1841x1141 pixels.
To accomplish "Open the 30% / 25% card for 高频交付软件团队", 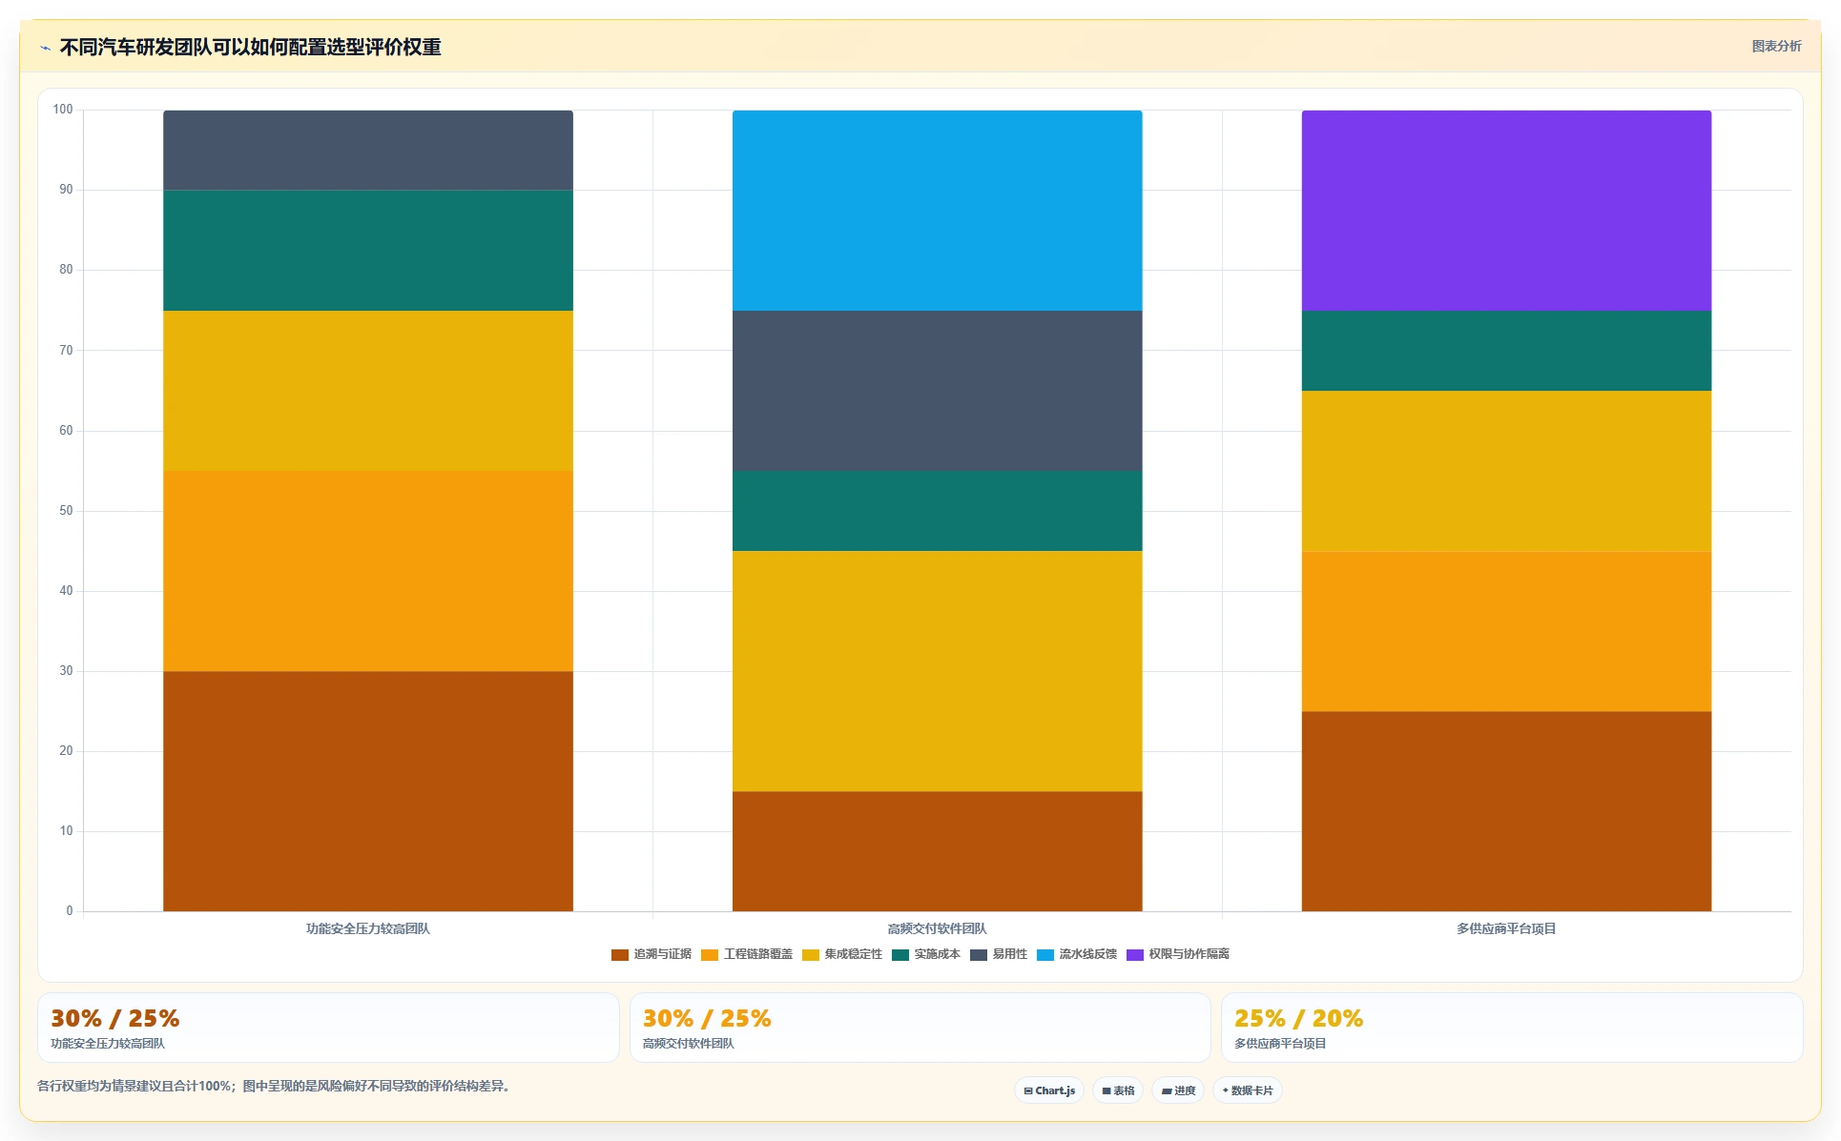I will [x=920, y=1028].
